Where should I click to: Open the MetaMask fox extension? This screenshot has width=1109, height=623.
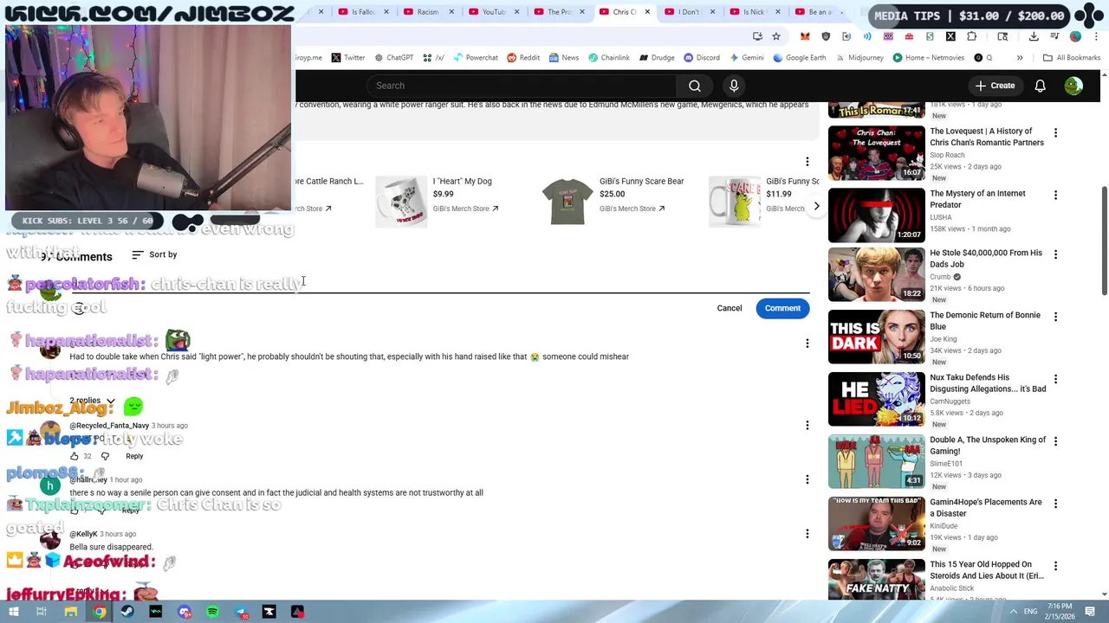point(805,36)
